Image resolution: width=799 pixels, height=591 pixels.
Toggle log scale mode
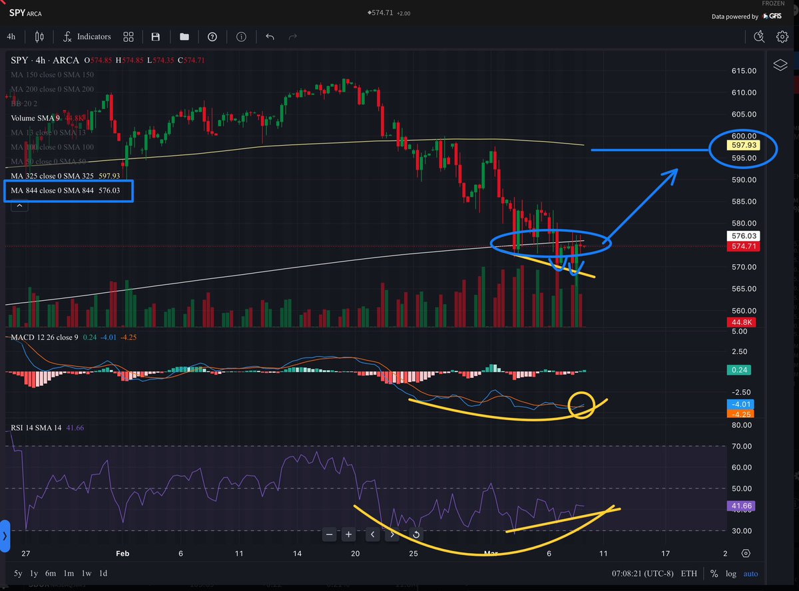tap(731, 572)
